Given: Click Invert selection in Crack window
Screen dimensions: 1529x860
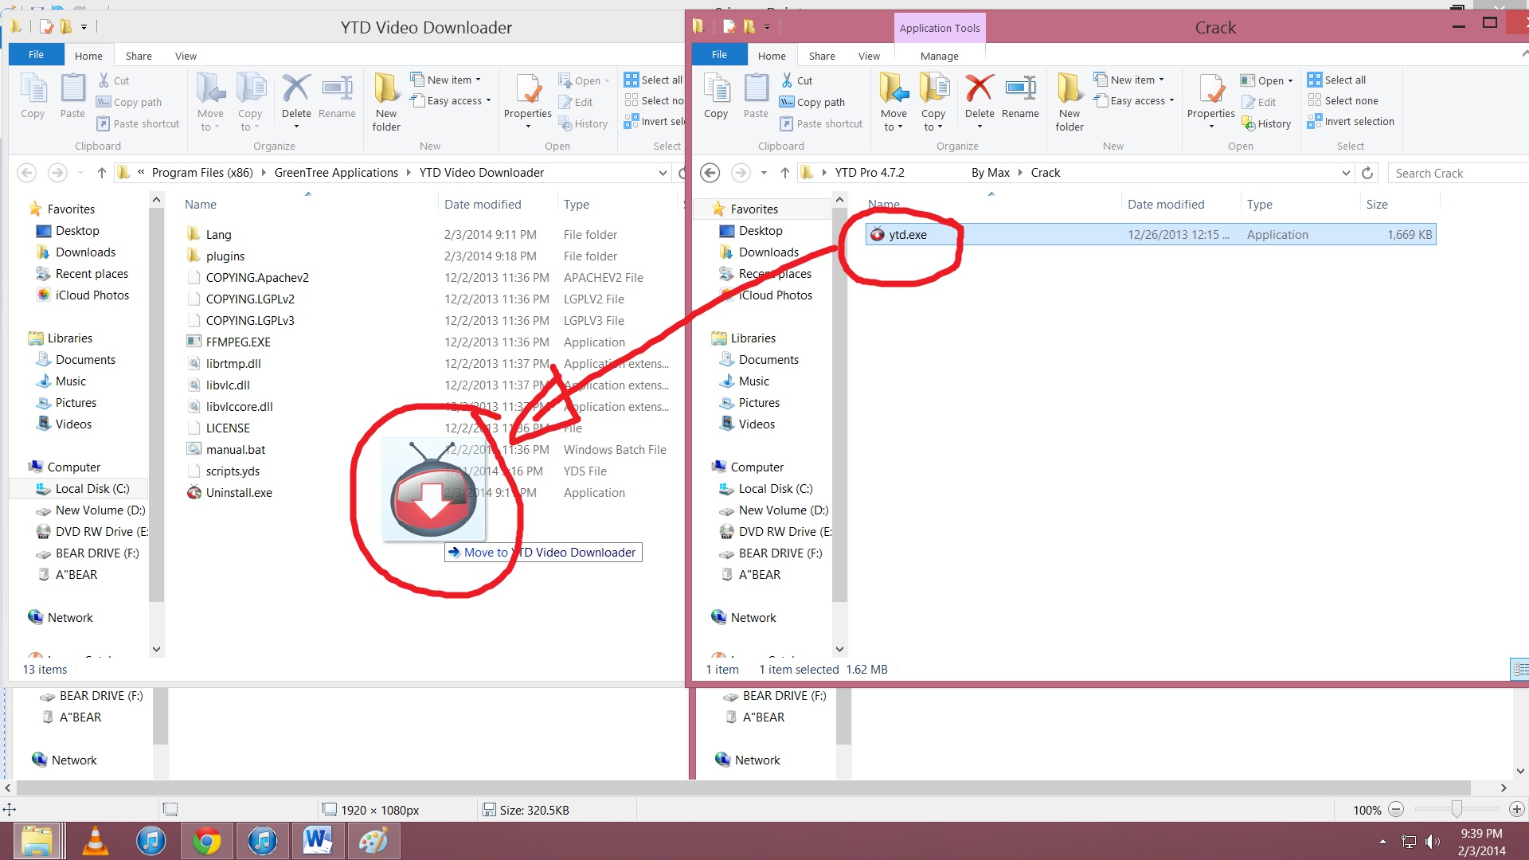Looking at the screenshot, I should point(1351,121).
